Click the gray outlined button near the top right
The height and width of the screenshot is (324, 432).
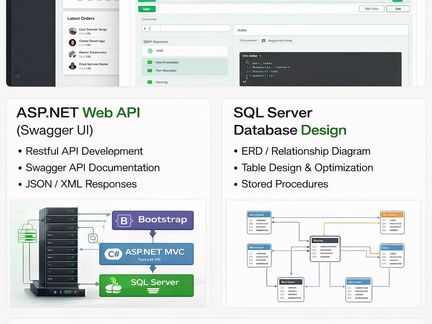click(x=372, y=9)
